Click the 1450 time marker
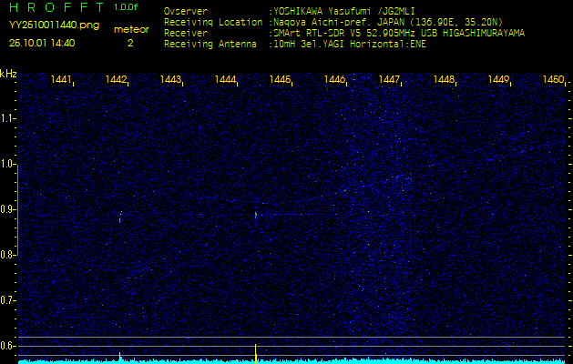The image size is (573, 364). click(552, 80)
